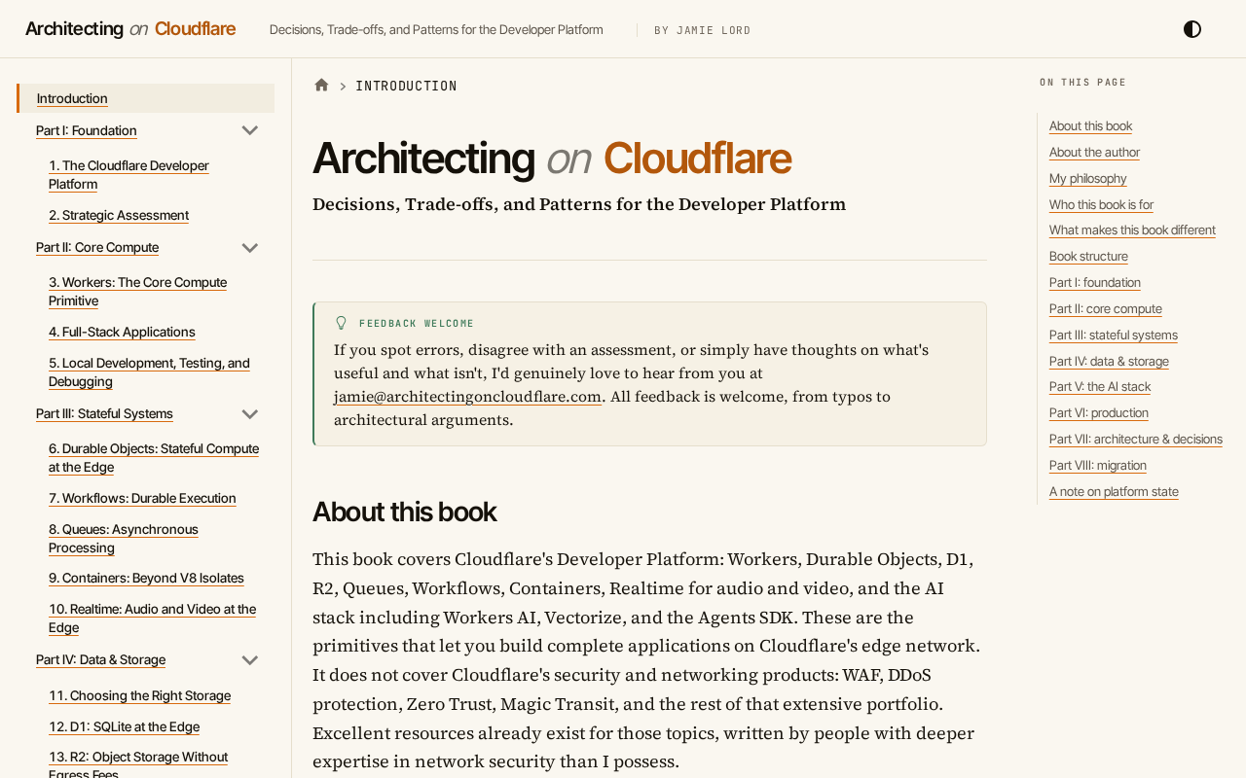Click the jamie@architectingoncloudflare.com email link
Screen dimensions: 1246x778
(467, 397)
